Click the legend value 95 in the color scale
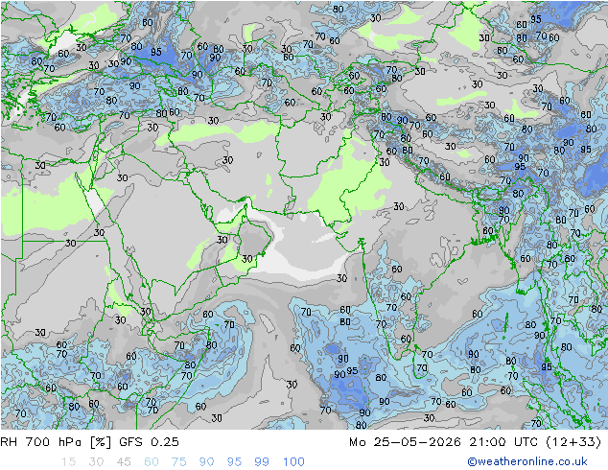608x470 pixels. (x=234, y=462)
